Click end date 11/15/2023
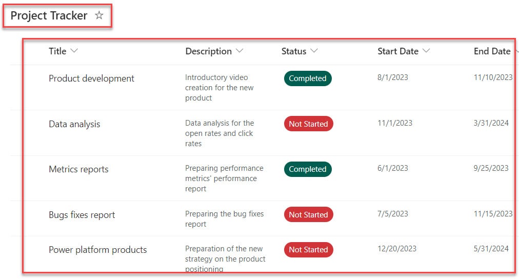The height and width of the screenshot is (279, 519). (x=493, y=214)
